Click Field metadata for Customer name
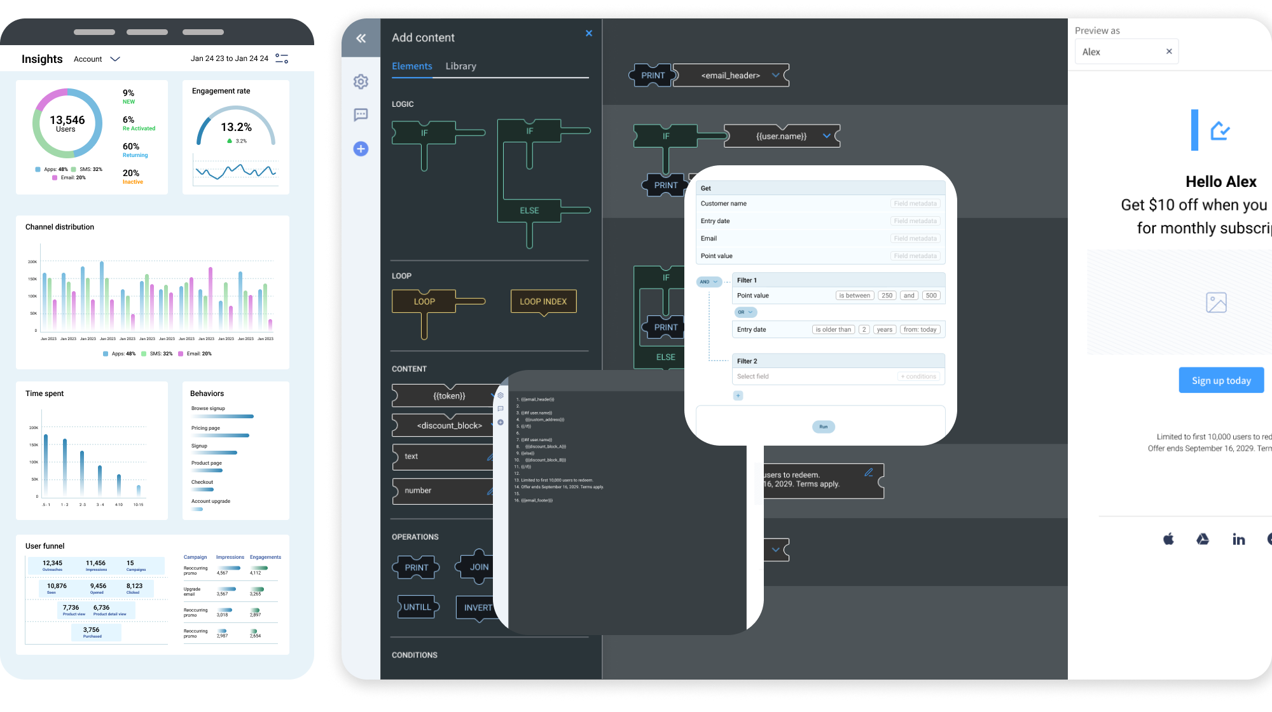Viewport: 1272px width, 712px height. pos(915,203)
